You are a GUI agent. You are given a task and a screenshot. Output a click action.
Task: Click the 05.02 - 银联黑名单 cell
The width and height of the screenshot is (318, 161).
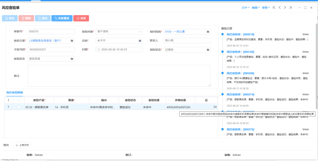39,107
